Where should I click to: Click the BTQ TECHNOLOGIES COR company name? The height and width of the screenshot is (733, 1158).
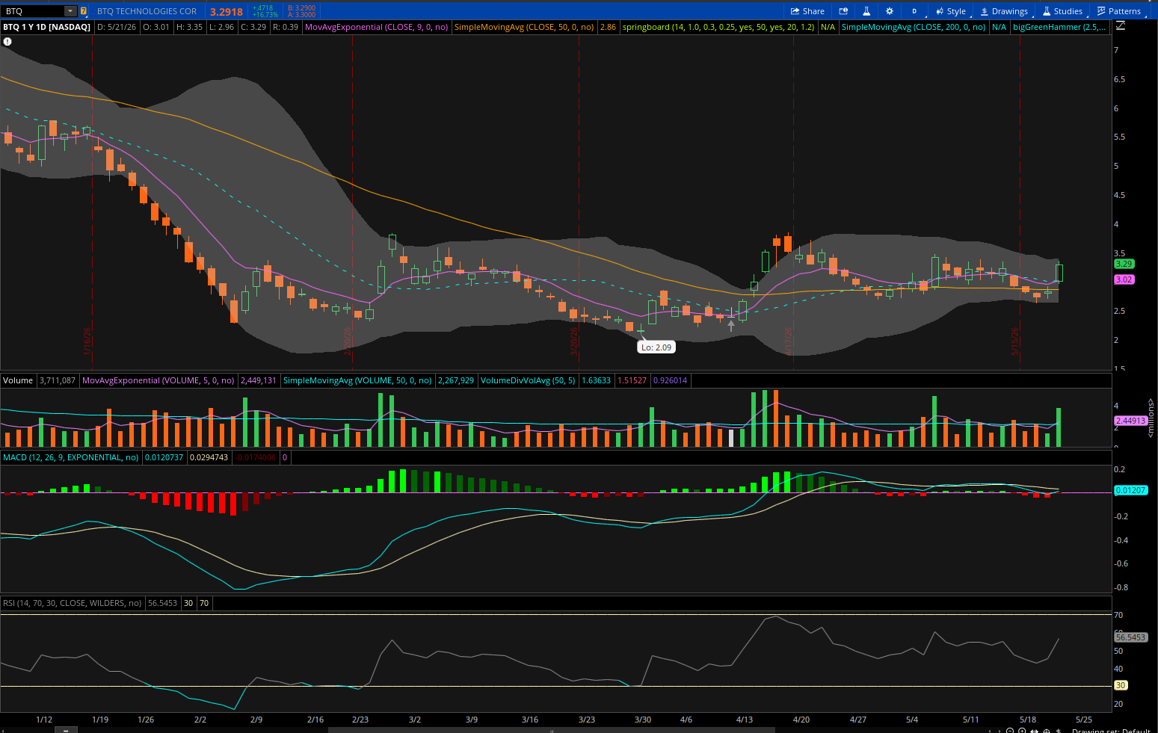pyautogui.click(x=147, y=11)
